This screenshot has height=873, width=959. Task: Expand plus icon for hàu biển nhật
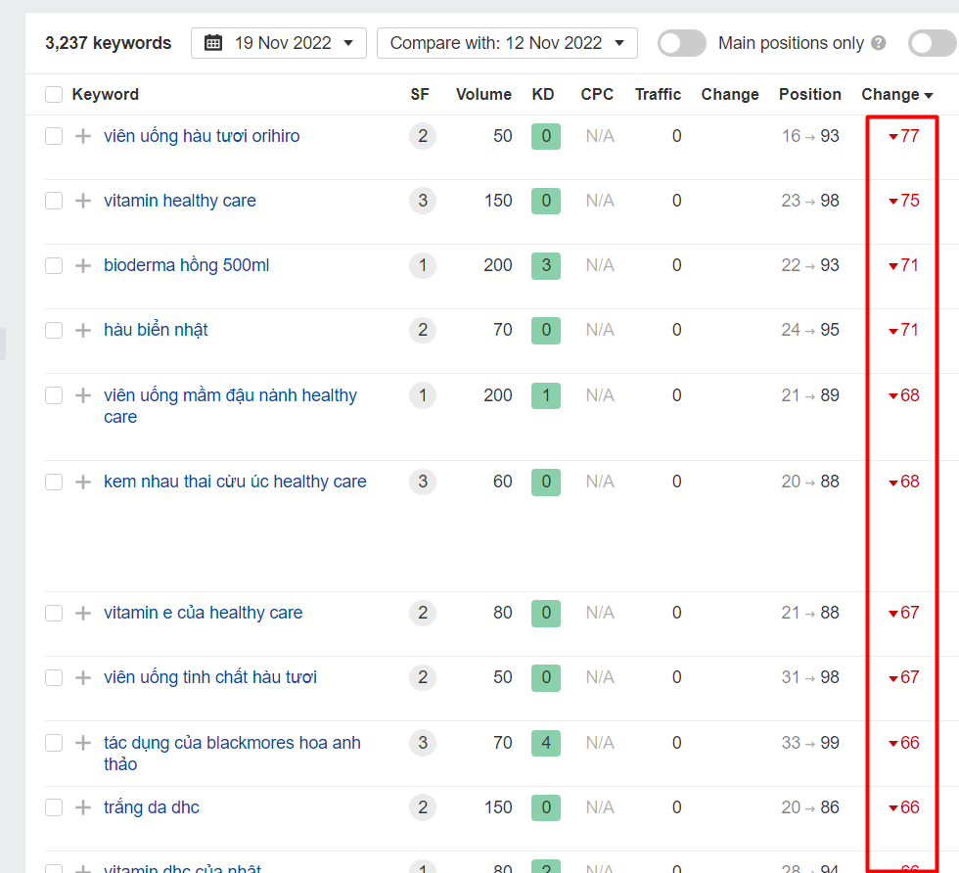[x=83, y=331]
